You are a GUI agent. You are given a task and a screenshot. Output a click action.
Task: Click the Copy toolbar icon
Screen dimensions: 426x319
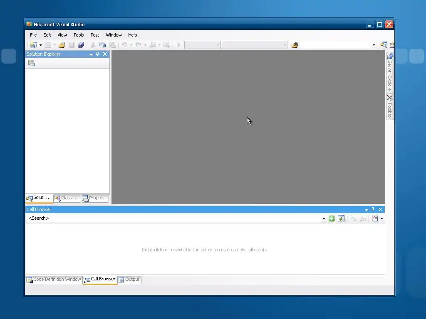pos(102,45)
